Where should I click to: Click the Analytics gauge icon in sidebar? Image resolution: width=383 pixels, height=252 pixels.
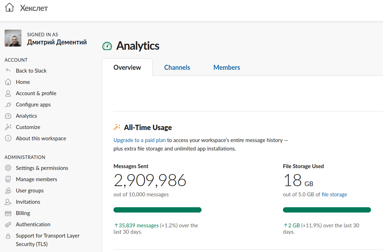point(8,116)
